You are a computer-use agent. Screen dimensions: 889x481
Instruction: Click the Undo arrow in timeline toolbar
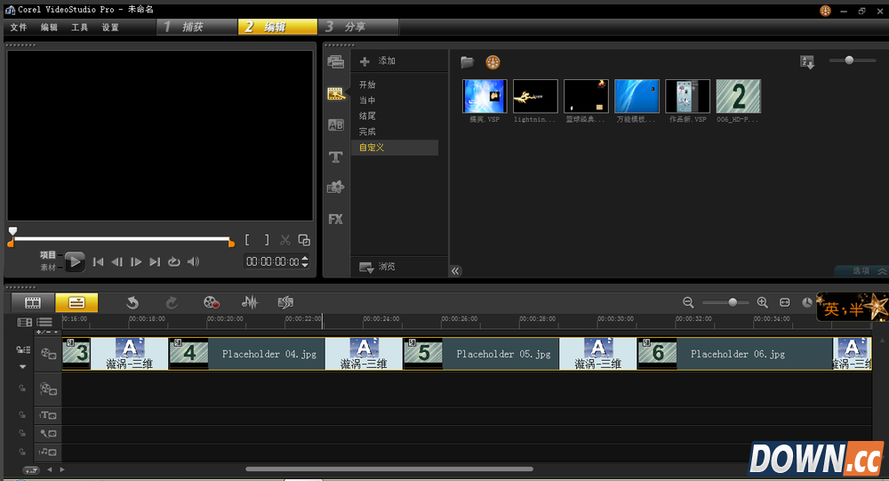click(x=132, y=303)
